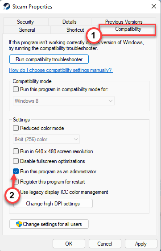Check Reduced color mode option
The height and width of the screenshot is (251, 161).
point(16,128)
